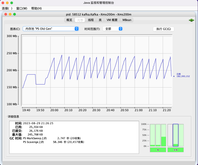Click the green connection status icon
Screen dimensions: 198x165
191,20
